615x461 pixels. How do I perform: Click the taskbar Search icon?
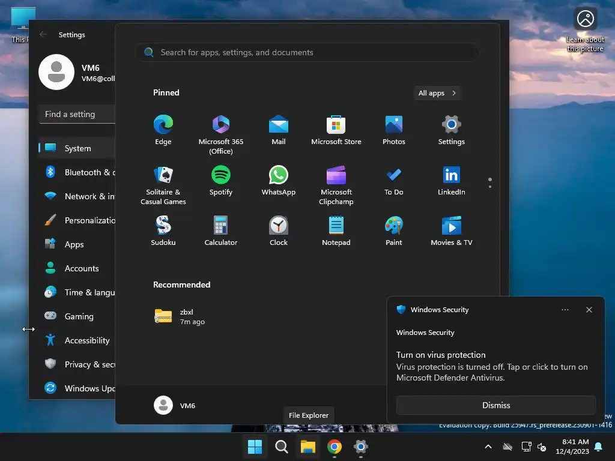point(281,447)
